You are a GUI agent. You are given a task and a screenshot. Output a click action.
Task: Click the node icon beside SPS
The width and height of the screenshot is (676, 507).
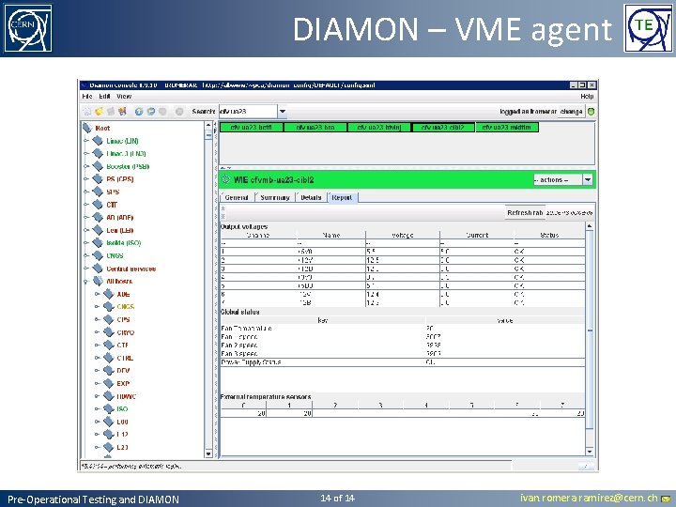[98, 192]
